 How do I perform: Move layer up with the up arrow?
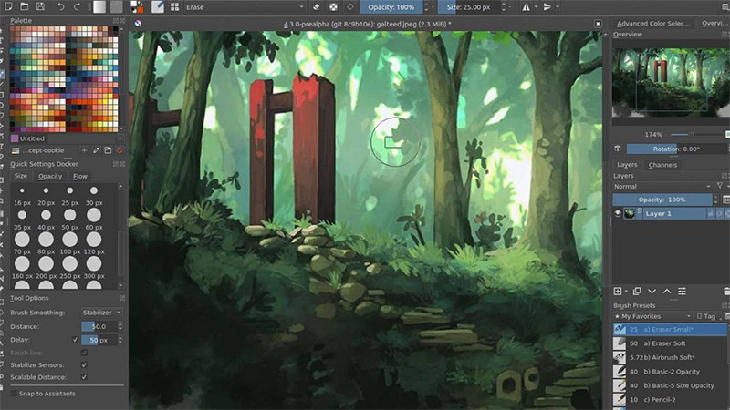(x=667, y=291)
